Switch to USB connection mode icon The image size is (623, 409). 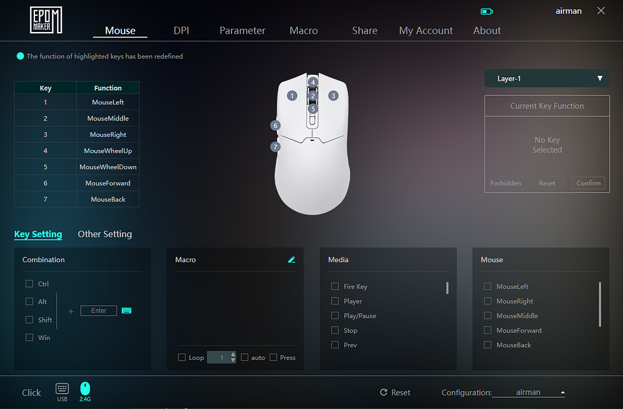pos(62,392)
